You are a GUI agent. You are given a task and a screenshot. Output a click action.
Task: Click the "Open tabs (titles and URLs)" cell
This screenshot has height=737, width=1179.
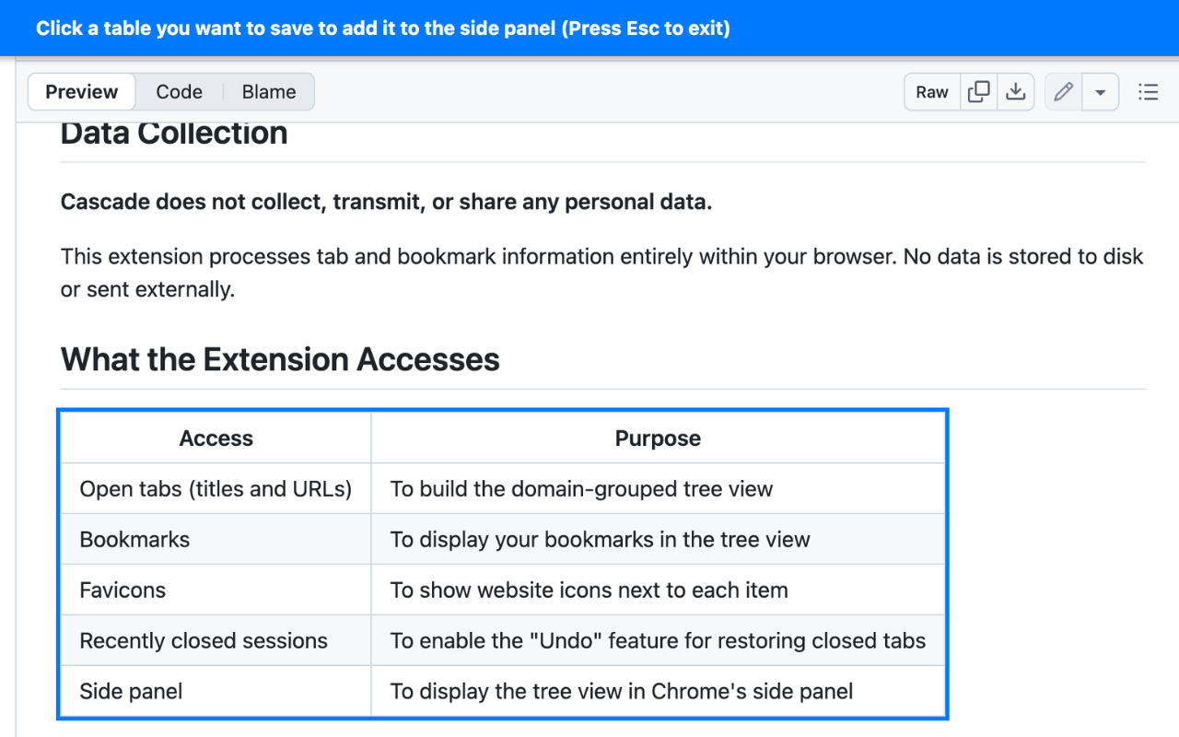click(x=216, y=489)
